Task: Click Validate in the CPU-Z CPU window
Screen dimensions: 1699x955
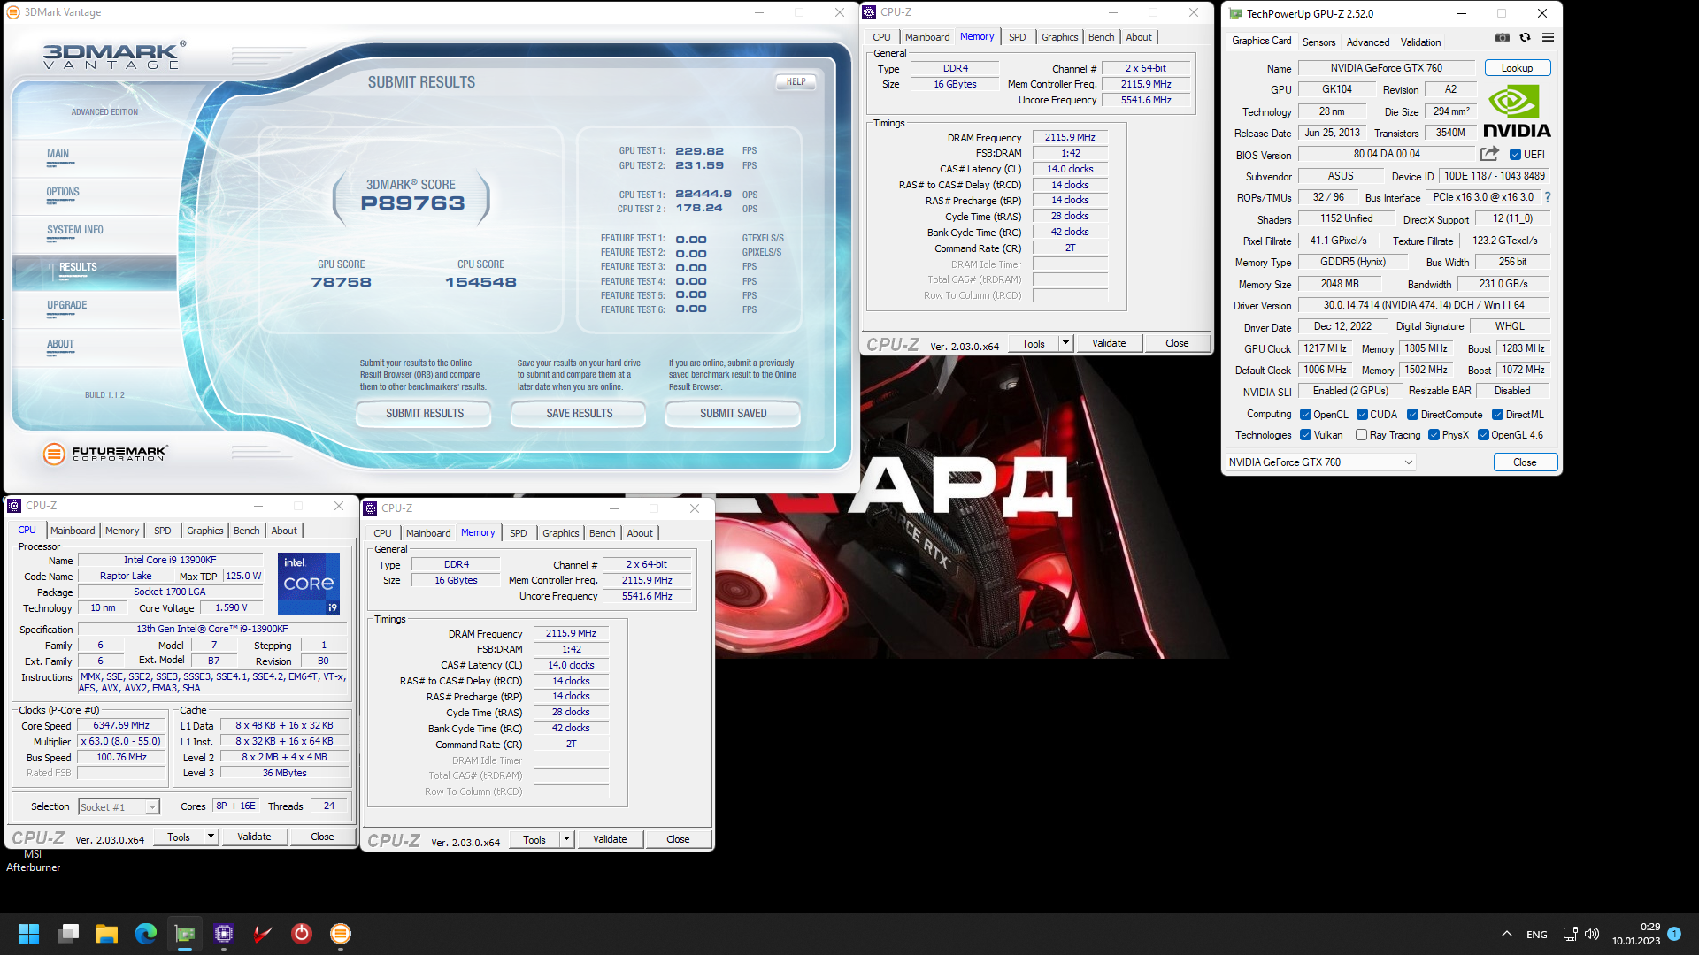Action: pos(254,837)
